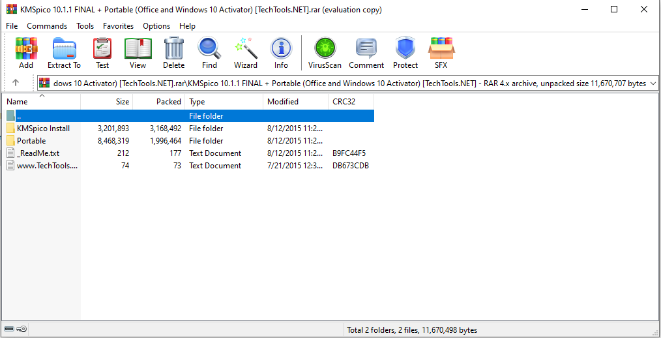This screenshot has height=338, width=661.
Task: Click packed value 177
Action: pyautogui.click(x=175, y=153)
